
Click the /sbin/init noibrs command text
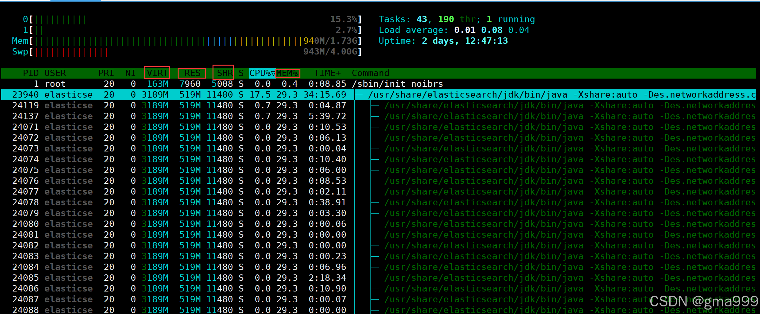click(397, 84)
